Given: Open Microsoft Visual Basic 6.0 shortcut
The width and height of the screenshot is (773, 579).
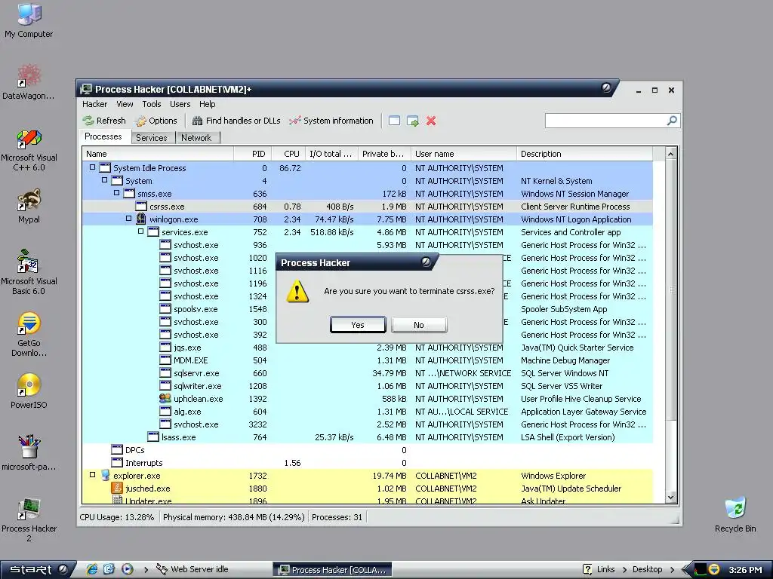Looking at the screenshot, I should 29,272.
